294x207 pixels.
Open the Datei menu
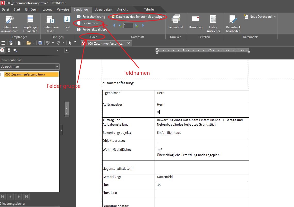(5, 9)
